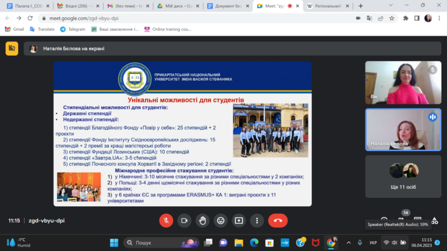447x251 pixels.
Task: Expand the browser tab search chevron
Action: 391,5
